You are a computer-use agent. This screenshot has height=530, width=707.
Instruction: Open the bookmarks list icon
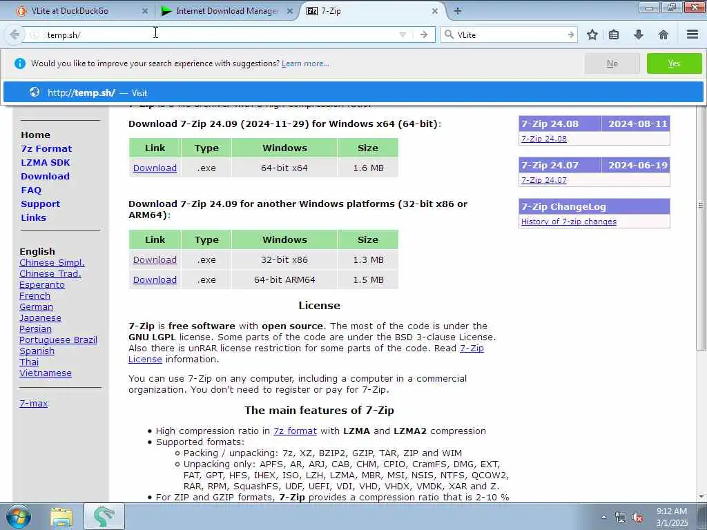tap(614, 35)
